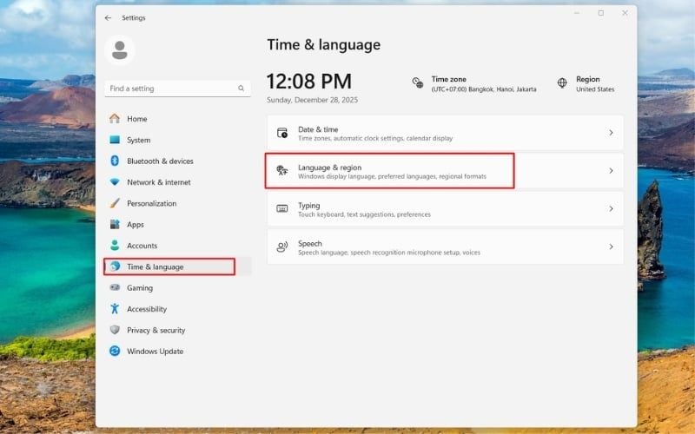Click "Speech language, speech recognition" description
Image resolution: width=695 pixels, height=434 pixels.
coord(388,253)
